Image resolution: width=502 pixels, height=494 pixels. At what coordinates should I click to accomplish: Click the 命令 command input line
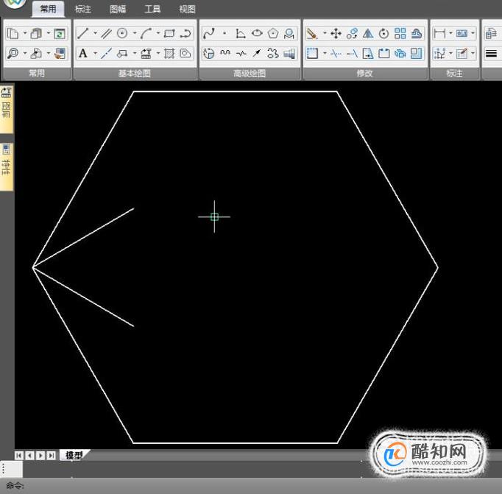click(x=251, y=486)
